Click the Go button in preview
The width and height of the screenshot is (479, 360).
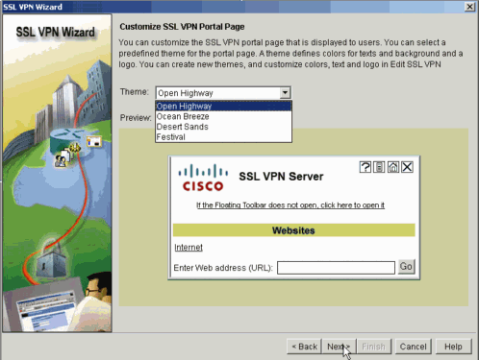point(406,267)
